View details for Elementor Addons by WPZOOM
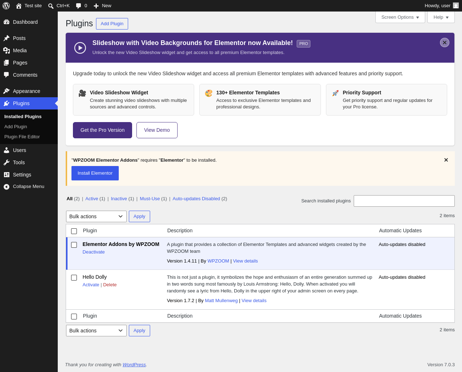Viewport: 462px width, 372px height. (245, 261)
